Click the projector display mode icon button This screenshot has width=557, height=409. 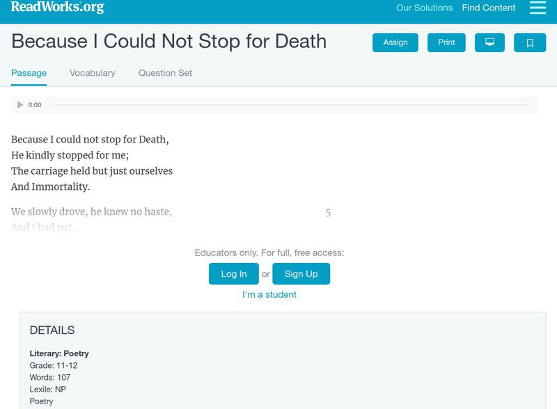(x=489, y=42)
